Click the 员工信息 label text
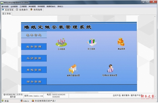The width and height of the screenshot is (158, 103). pyautogui.click(x=91, y=49)
